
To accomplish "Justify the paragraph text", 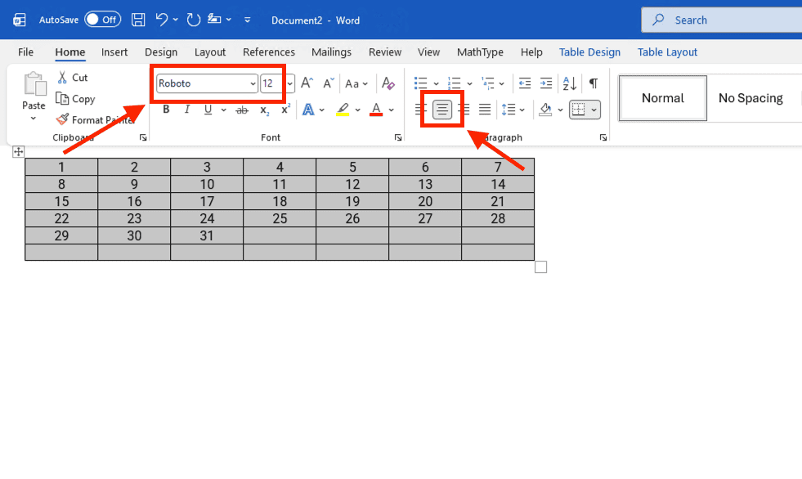I will click(x=485, y=109).
